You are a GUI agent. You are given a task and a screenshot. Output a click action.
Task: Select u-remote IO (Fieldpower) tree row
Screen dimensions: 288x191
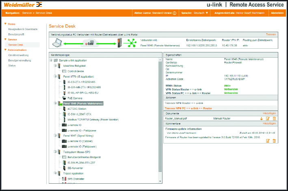82,147
